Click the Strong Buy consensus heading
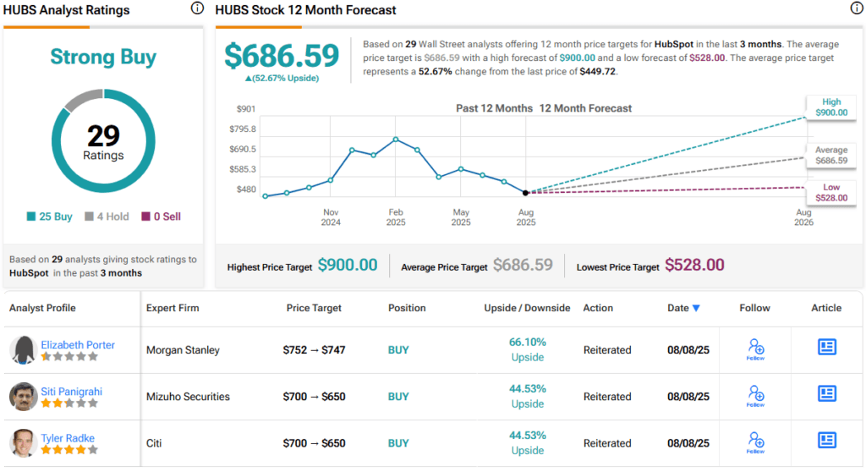The width and height of the screenshot is (866, 472). 103,57
